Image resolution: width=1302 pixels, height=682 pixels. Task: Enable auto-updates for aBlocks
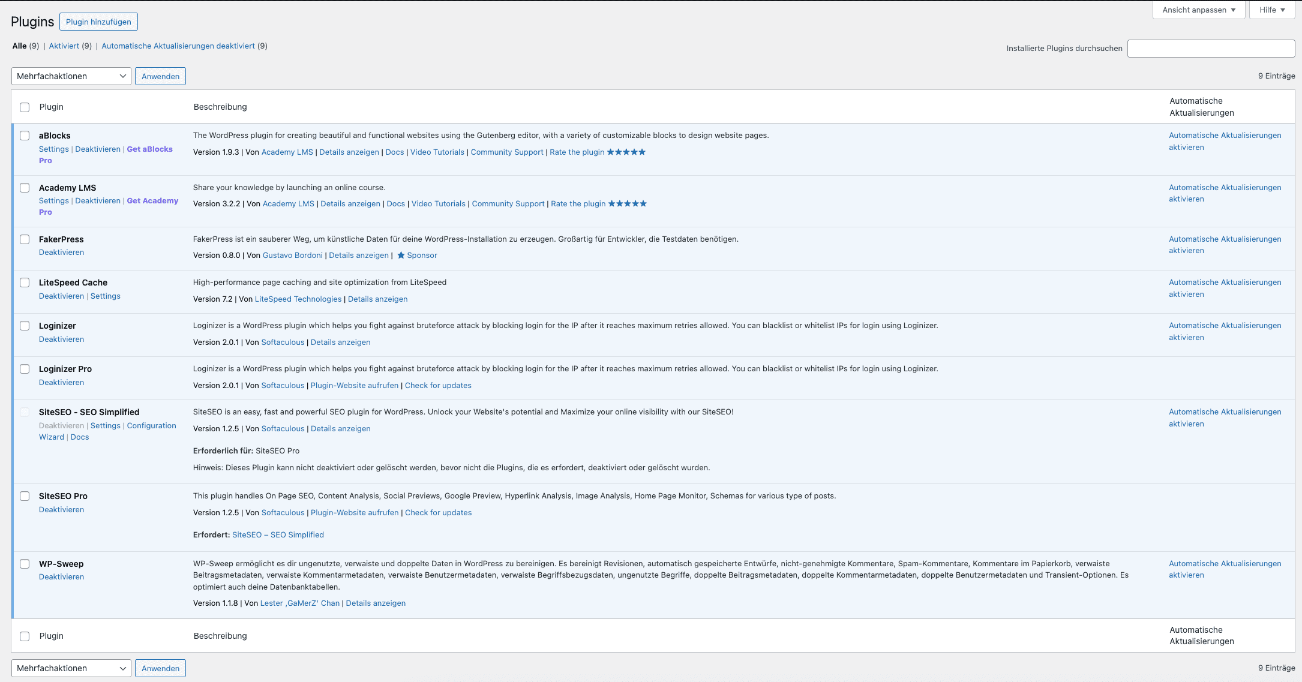(x=1225, y=141)
